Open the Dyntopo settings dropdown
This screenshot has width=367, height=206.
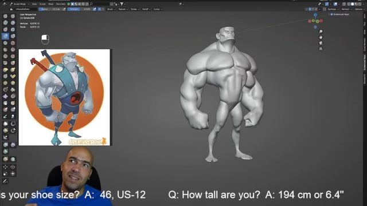(333, 9)
